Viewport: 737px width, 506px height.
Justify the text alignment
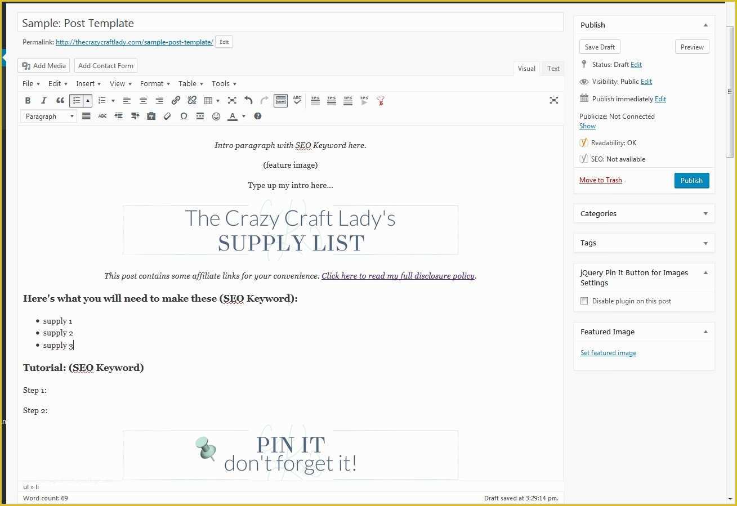(x=86, y=116)
